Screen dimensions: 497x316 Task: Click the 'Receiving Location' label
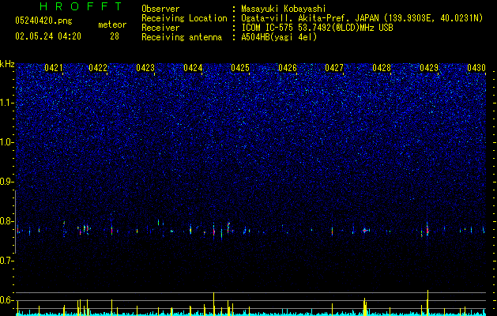[x=184, y=18]
